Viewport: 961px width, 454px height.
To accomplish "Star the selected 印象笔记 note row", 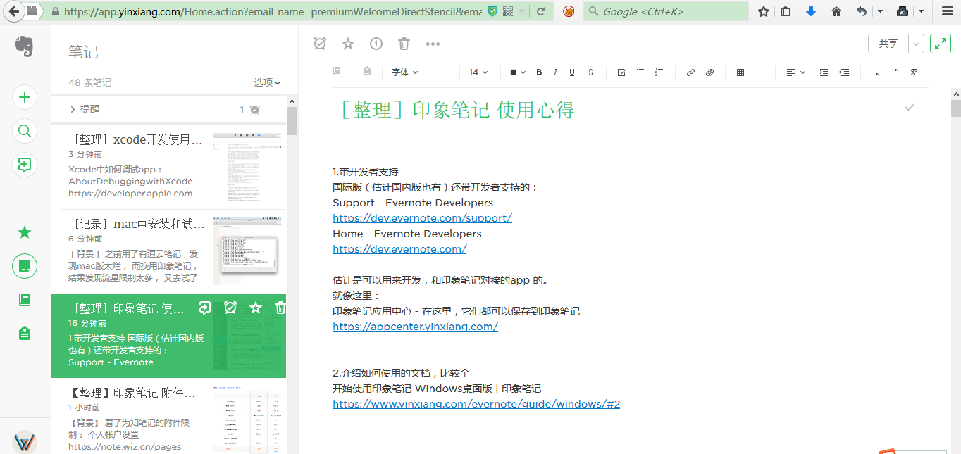I will 256,308.
